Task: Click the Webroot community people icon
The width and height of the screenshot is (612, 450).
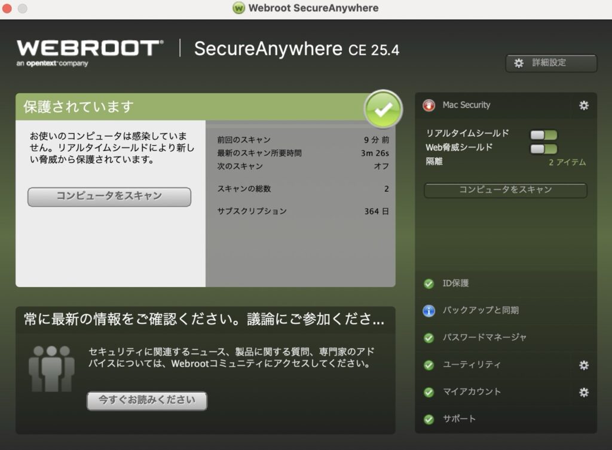Action: pyautogui.click(x=51, y=369)
